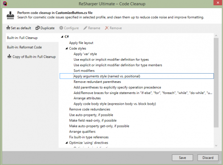The width and height of the screenshot is (223, 165).
Task: Click the Duplicate toolbar label
Action: (x=47, y=28)
